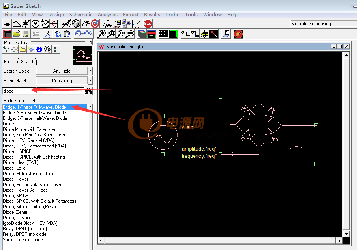Open the File menu

pyautogui.click(x=8, y=14)
